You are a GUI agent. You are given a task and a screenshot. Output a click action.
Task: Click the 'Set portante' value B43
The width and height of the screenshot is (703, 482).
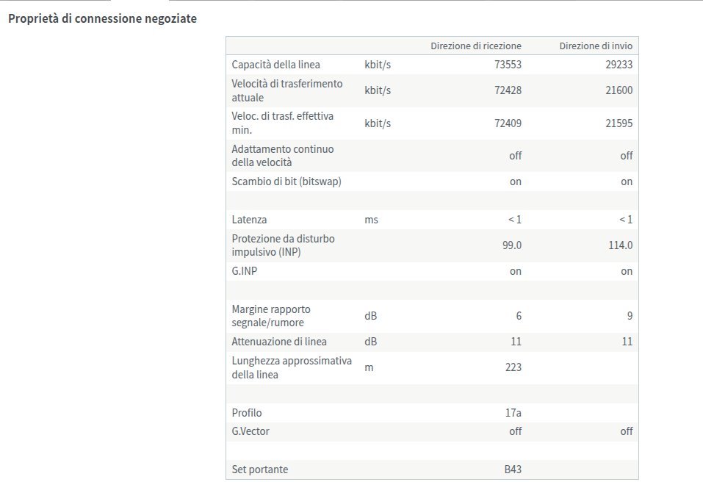click(512, 470)
